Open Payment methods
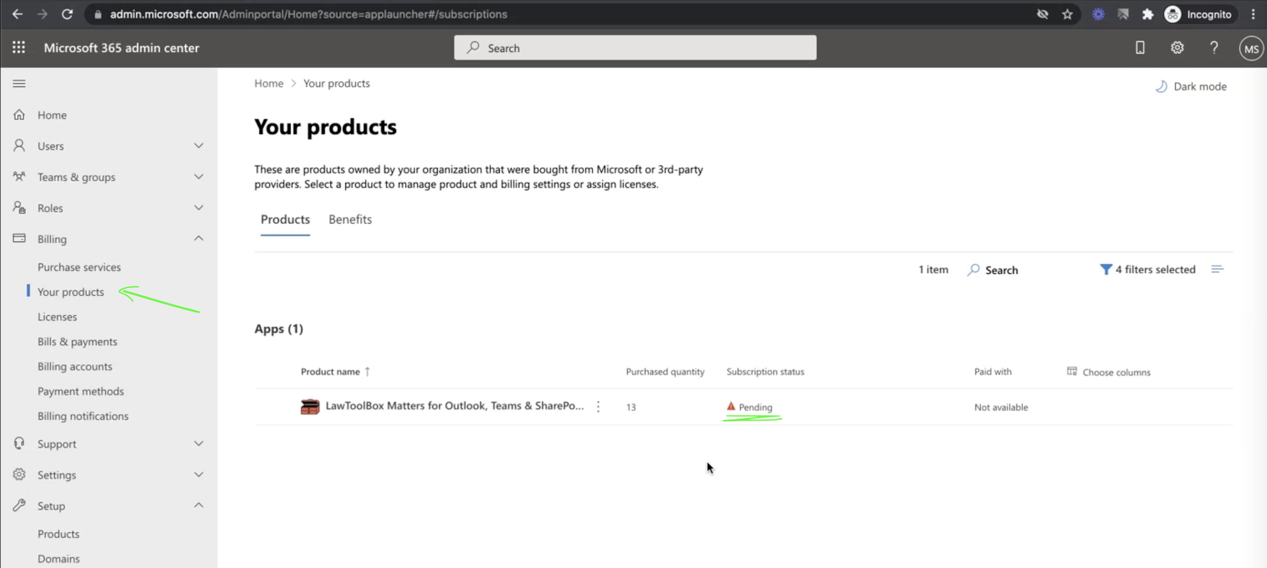The height and width of the screenshot is (568, 1267). coord(81,391)
